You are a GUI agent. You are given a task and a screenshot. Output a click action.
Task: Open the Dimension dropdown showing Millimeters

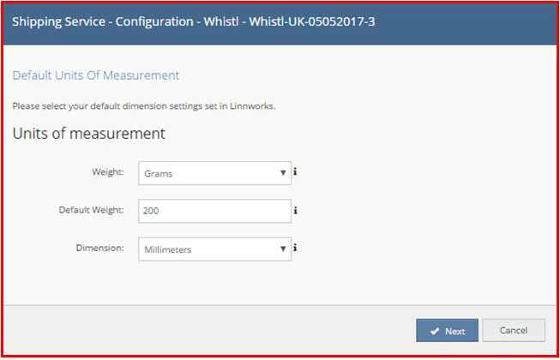(214, 249)
